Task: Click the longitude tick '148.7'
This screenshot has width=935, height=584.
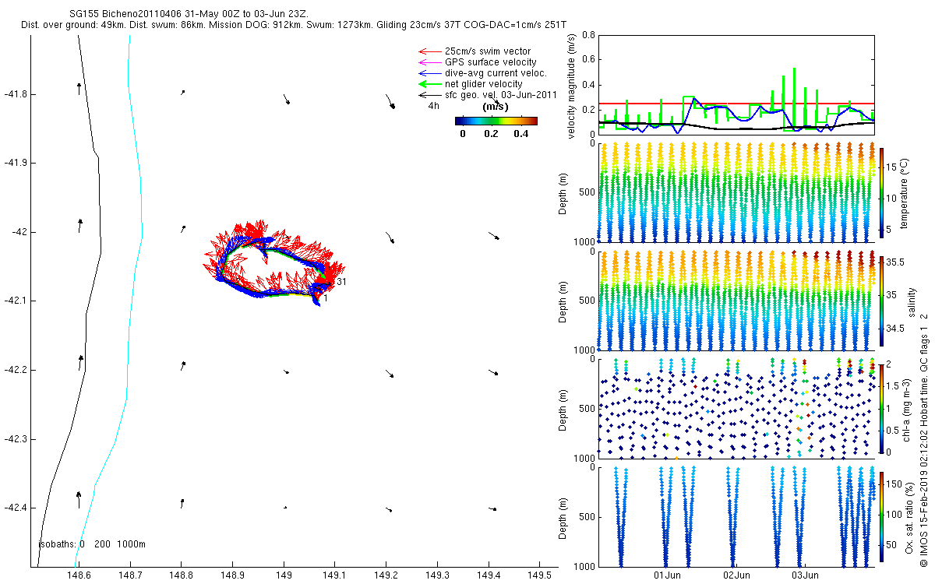Action: coord(131,575)
